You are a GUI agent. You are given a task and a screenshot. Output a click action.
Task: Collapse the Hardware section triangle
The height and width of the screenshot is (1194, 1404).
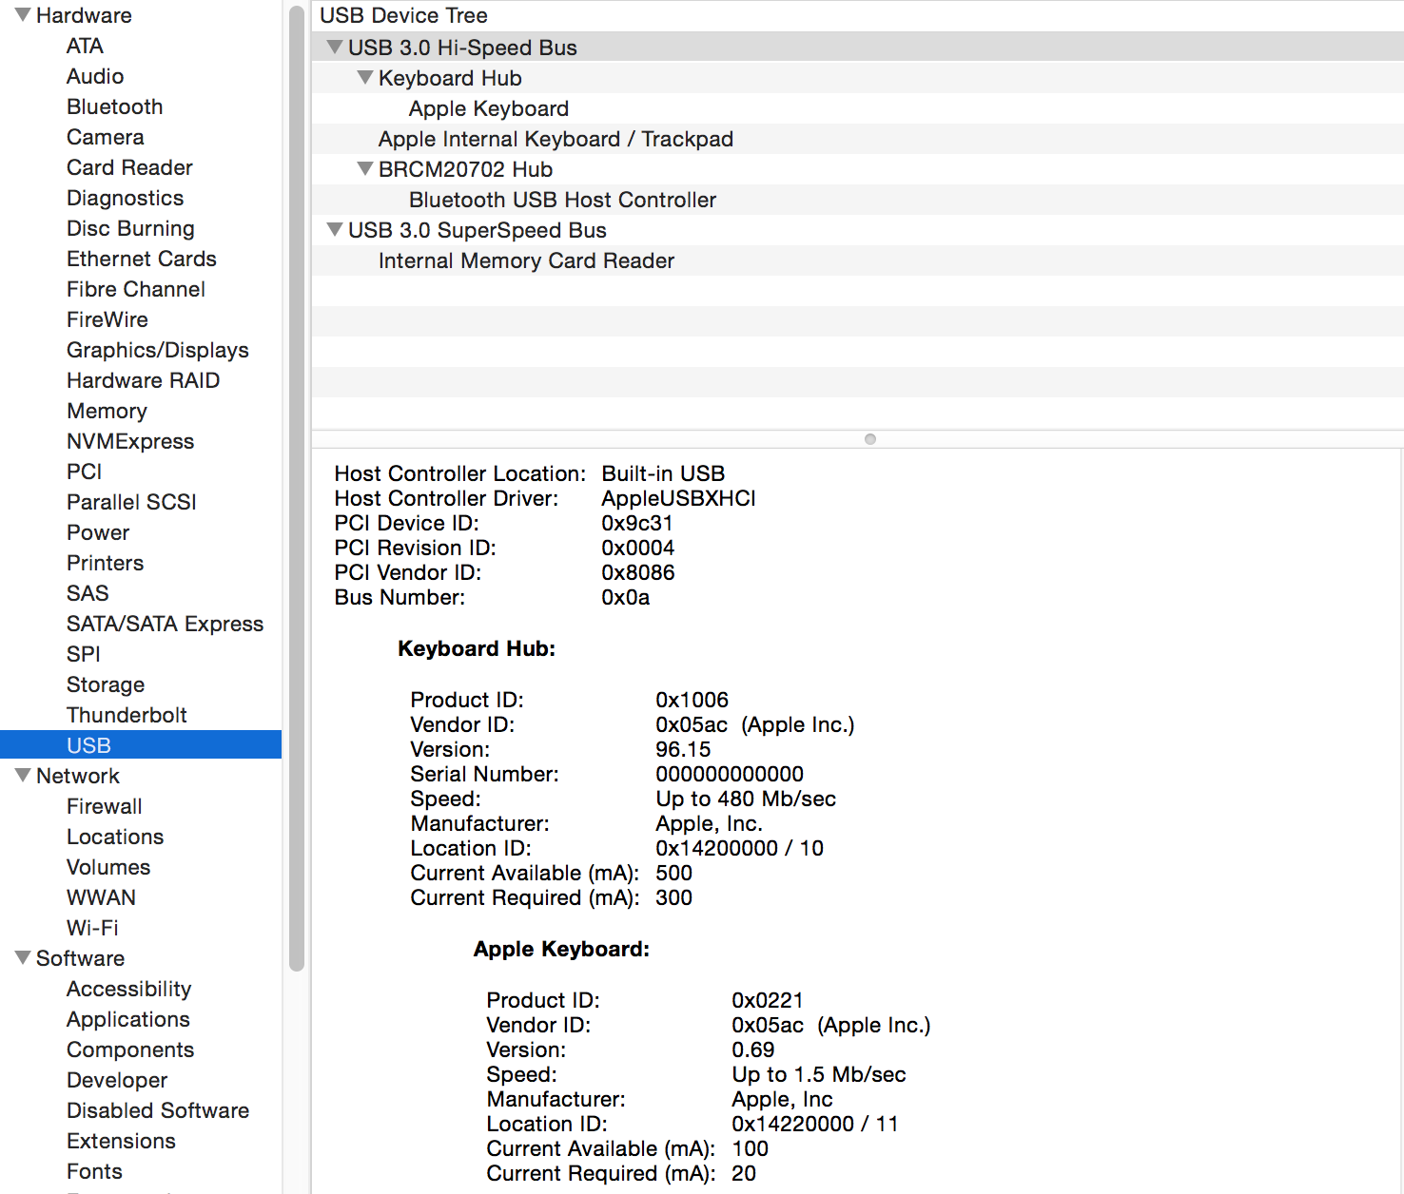click(x=23, y=15)
